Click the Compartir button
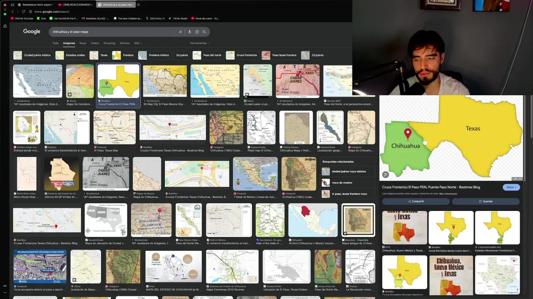The width and height of the screenshot is (533, 299). 416,201
